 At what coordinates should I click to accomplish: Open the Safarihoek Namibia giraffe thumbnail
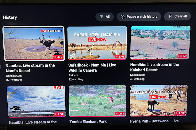point(97,43)
